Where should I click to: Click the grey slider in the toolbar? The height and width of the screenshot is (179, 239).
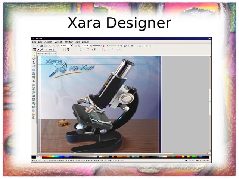click(x=112, y=45)
